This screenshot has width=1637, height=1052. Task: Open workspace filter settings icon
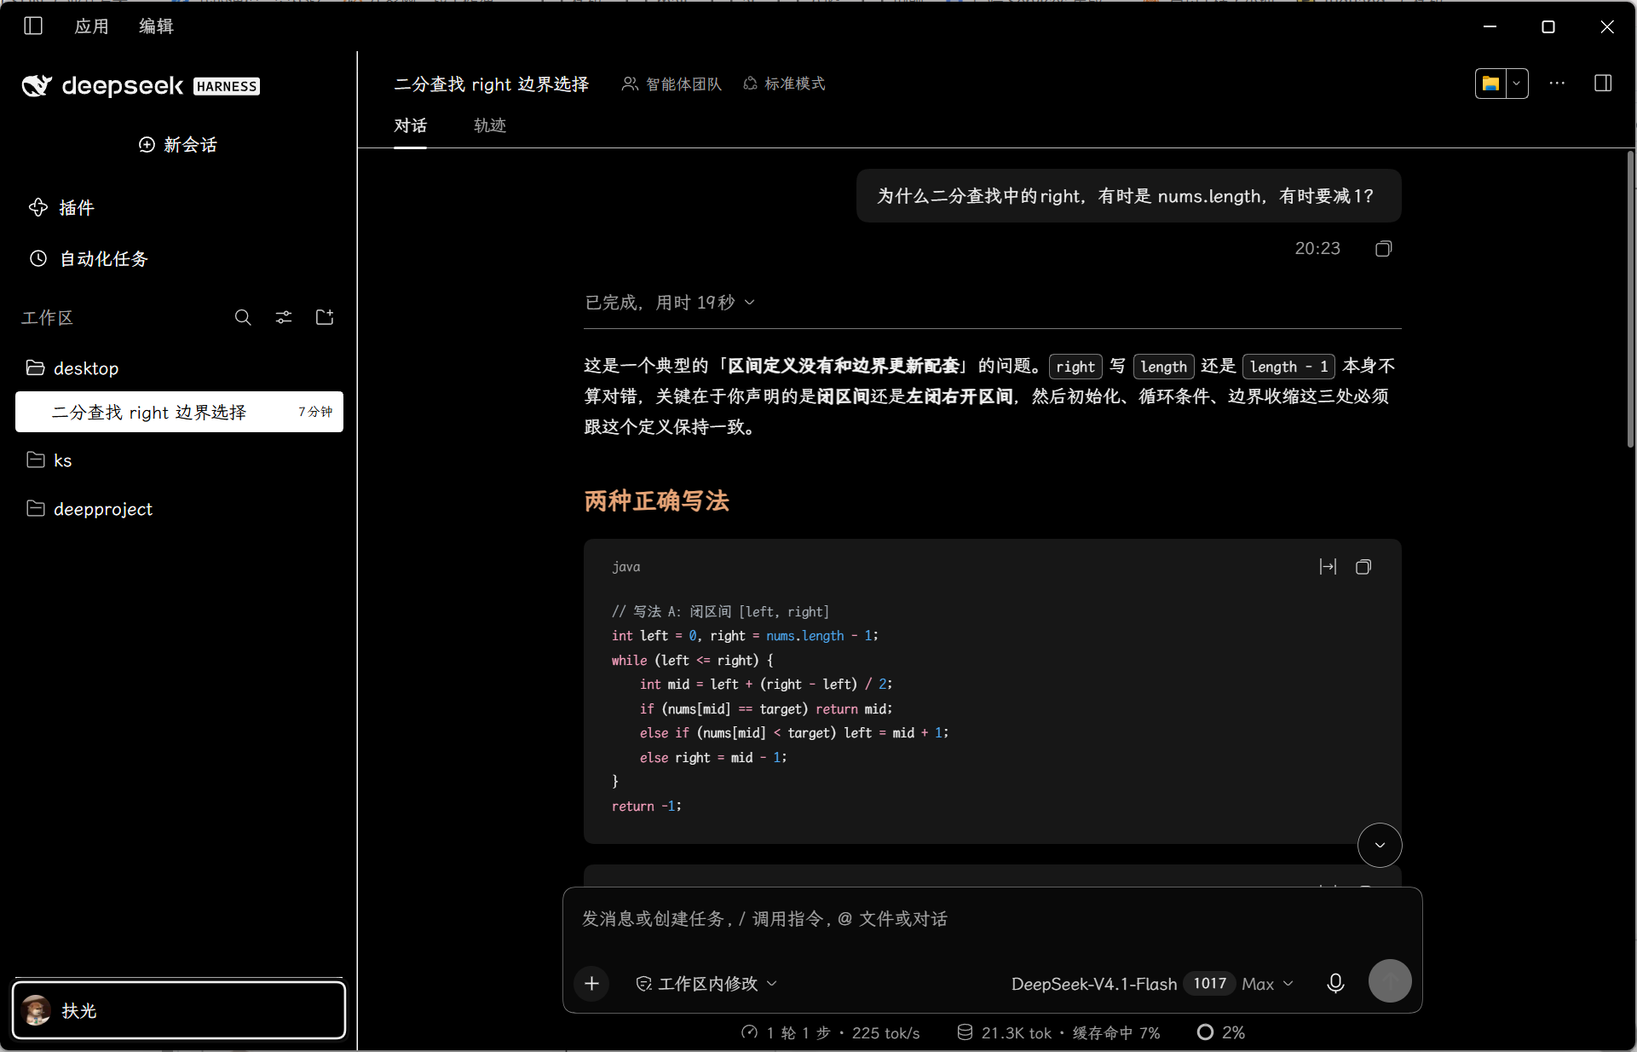pos(284,318)
